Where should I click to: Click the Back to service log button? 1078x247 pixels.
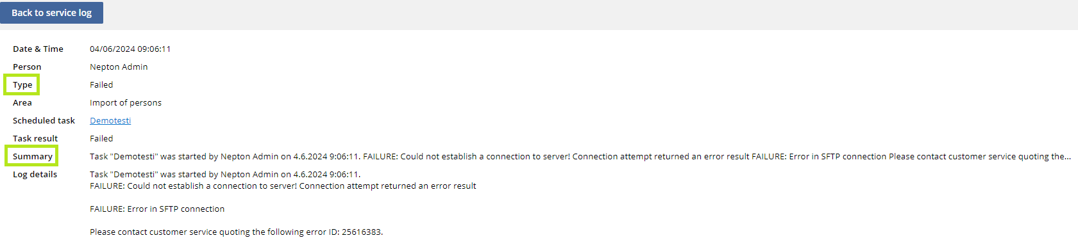(51, 13)
